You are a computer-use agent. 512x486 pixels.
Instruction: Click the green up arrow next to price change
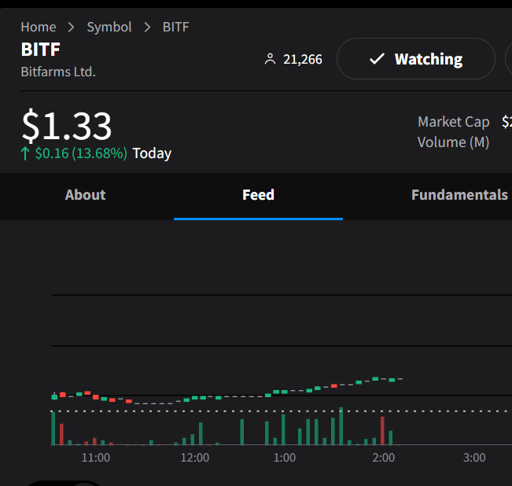tap(25, 153)
